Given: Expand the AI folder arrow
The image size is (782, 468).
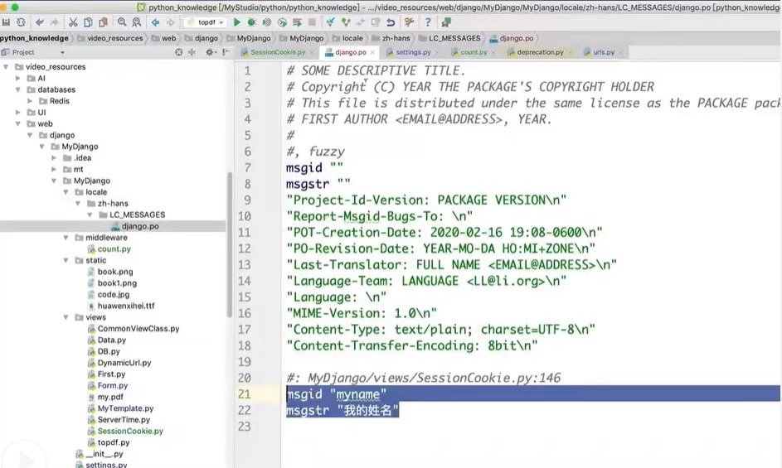Looking at the screenshot, I should pyautogui.click(x=18, y=78).
